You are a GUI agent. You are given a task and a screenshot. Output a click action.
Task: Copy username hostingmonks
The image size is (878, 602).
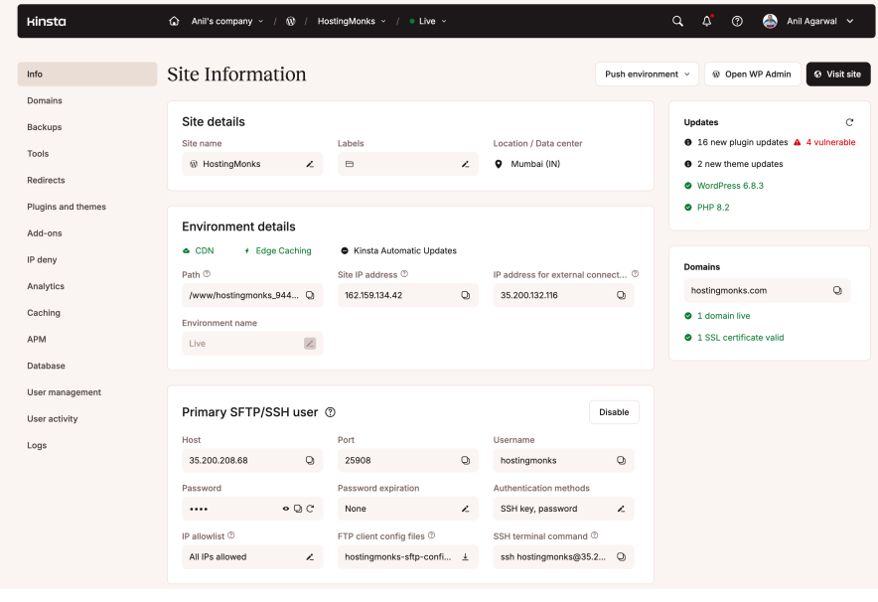[621, 460]
